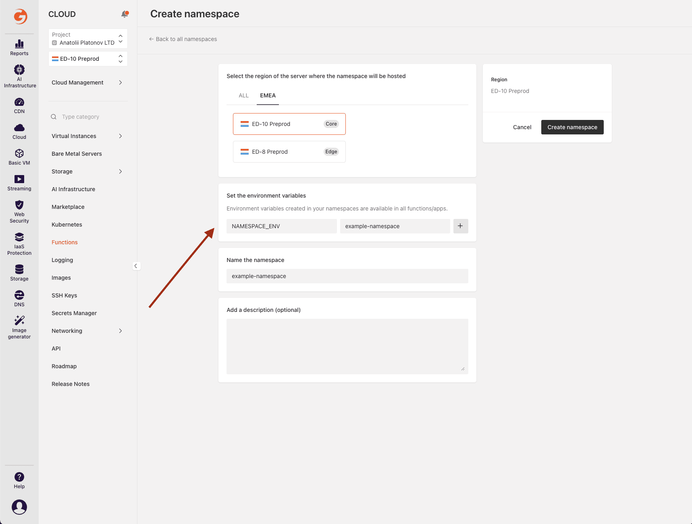
Task: Open the Project dropdown Anatolii Platonov LTD
Action: tap(88, 39)
